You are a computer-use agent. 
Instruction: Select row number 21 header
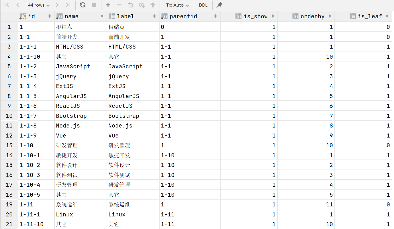tap(9, 224)
